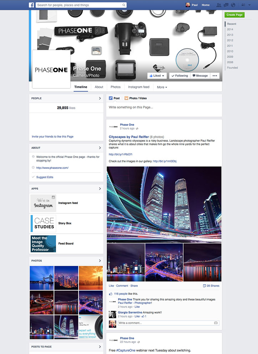Screen dimensions: 258x354
Task: Click the Phase One profile picture logo
Action: 51,69
